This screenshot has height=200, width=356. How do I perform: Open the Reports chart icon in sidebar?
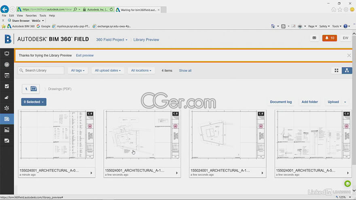tap(7, 141)
